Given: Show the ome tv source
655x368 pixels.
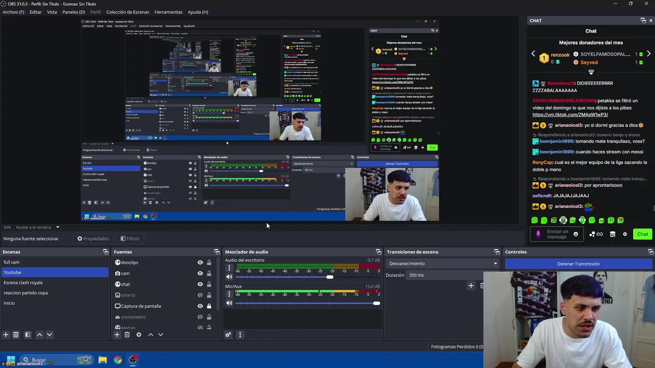Looking at the screenshot, I should [x=200, y=295].
